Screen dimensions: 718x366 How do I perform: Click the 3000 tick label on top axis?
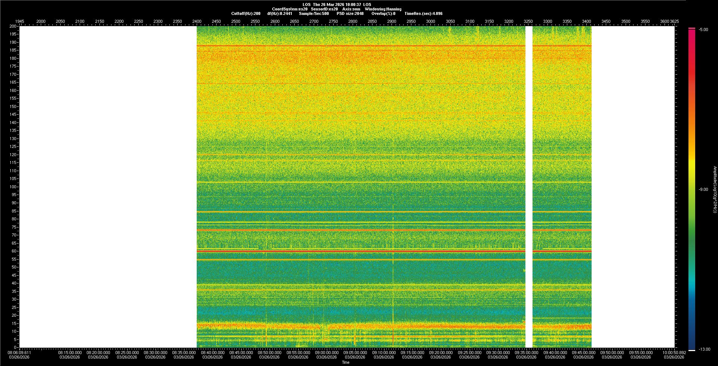(430, 21)
